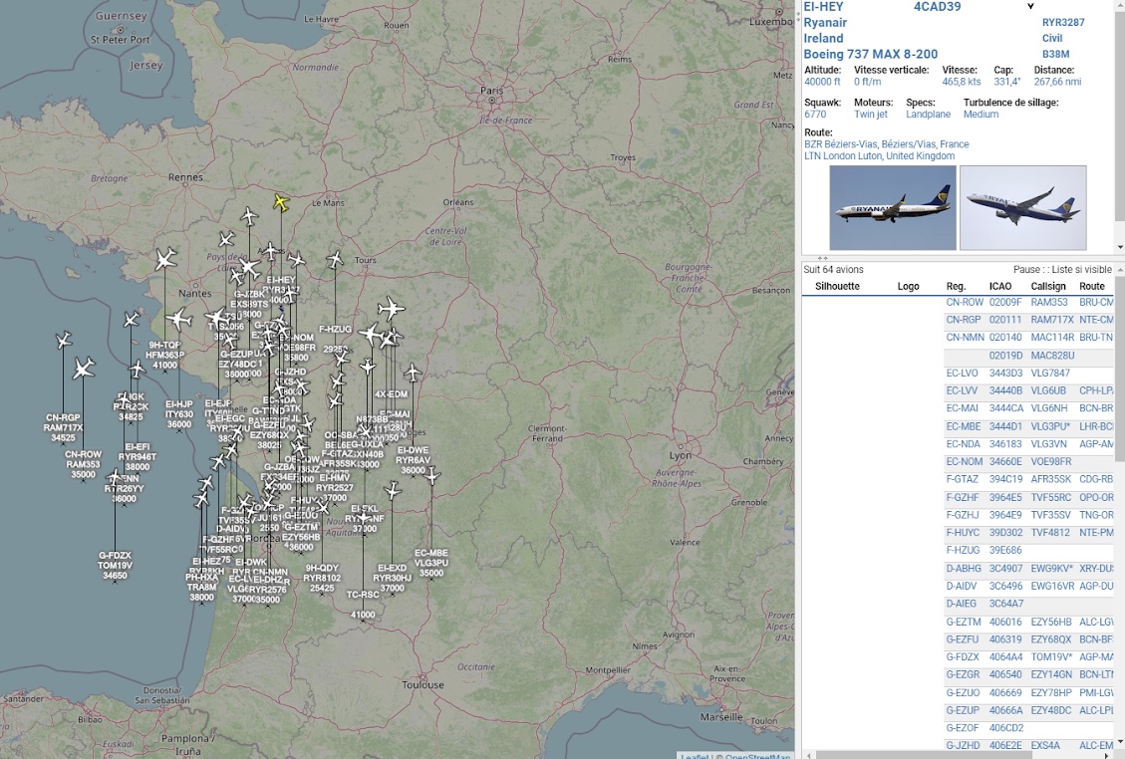Sort the aircraft list by Callsign column
Viewport: 1125px width, 759px height.
click(1048, 286)
